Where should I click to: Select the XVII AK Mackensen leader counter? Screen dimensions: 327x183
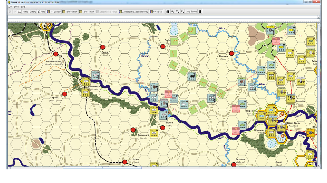tap(271, 30)
